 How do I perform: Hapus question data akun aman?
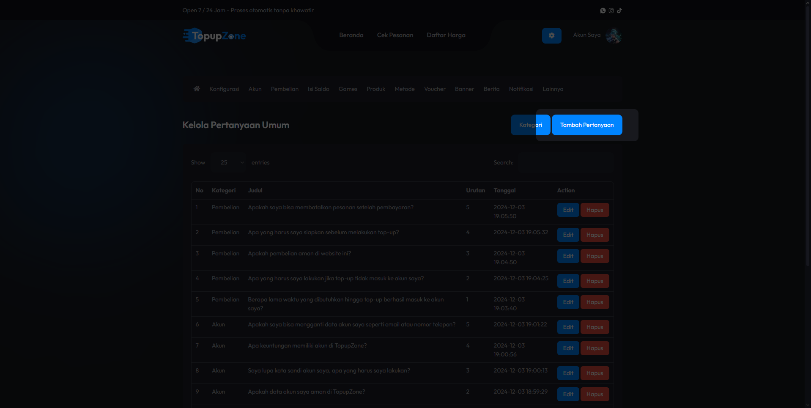pos(595,394)
